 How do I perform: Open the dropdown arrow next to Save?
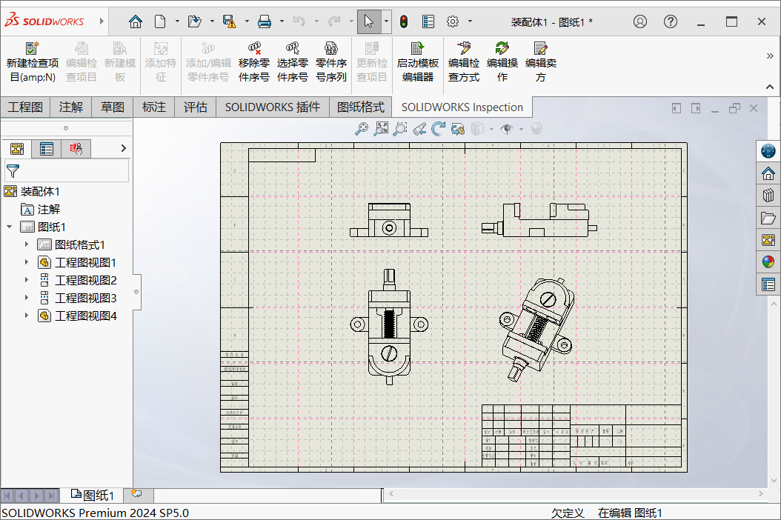coord(247,21)
